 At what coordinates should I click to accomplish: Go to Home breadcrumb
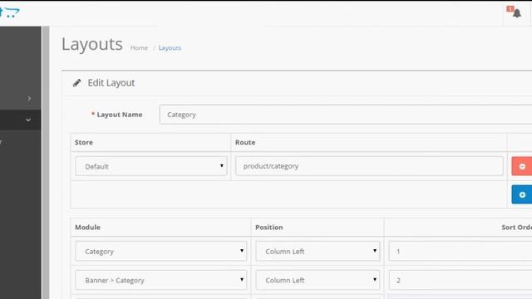(139, 48)
